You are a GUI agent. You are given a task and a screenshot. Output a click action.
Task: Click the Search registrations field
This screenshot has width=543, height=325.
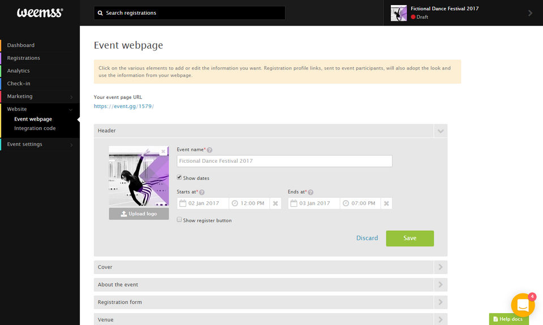pyautogui.click(x=189, y=13)
